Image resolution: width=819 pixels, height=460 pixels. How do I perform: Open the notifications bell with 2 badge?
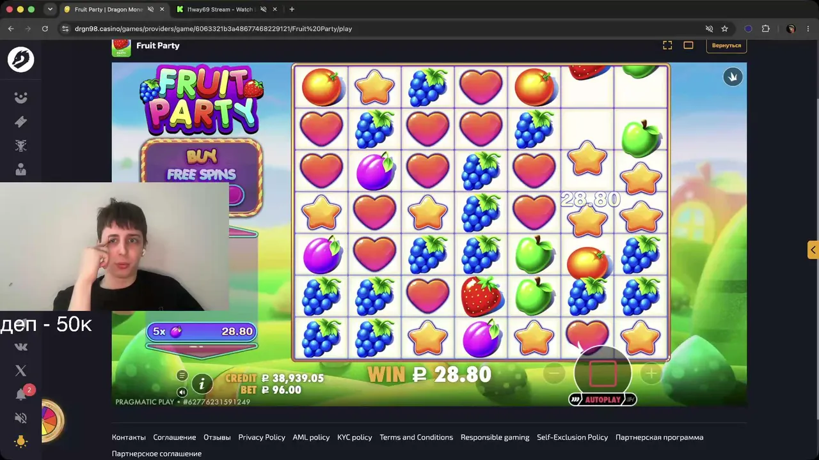[x=21, y=394]
